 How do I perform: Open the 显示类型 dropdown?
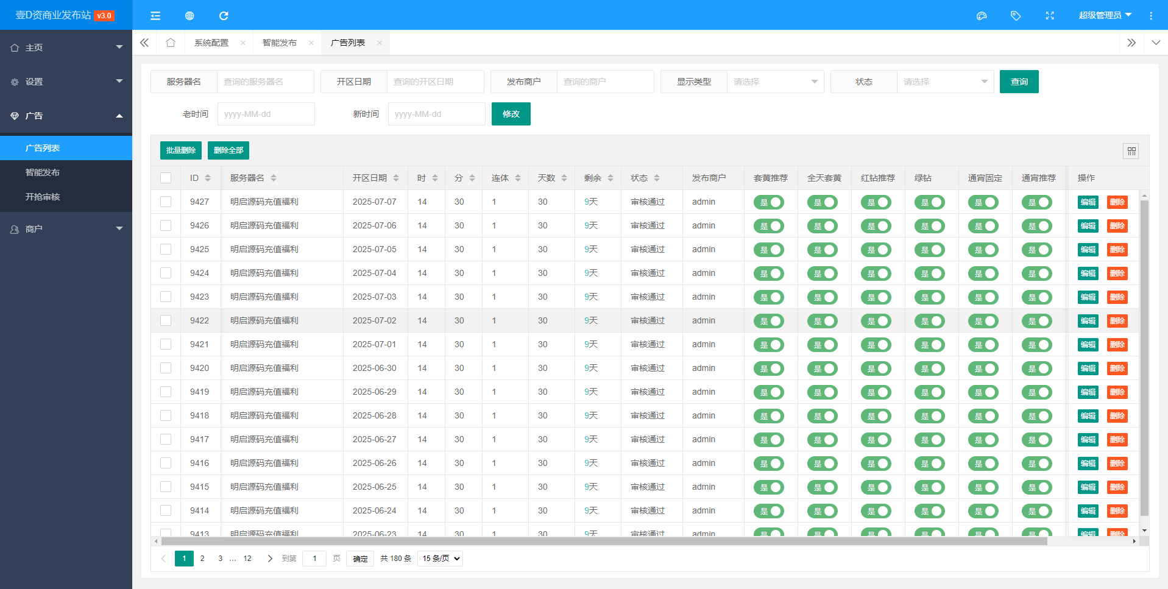click(x=775, y=82)
